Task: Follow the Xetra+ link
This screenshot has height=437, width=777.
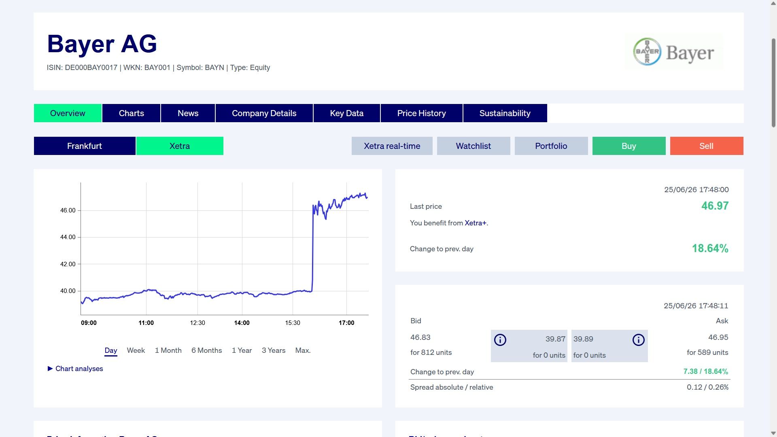Action: [476, 223]
